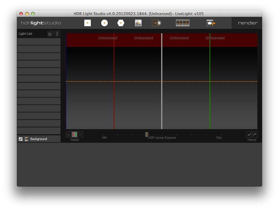Redo using the History forward arrow
The width and height of the screenshot is (279, 210).
(255, 134)
